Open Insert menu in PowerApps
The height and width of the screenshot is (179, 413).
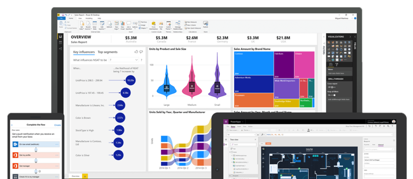tap(239, 127)
